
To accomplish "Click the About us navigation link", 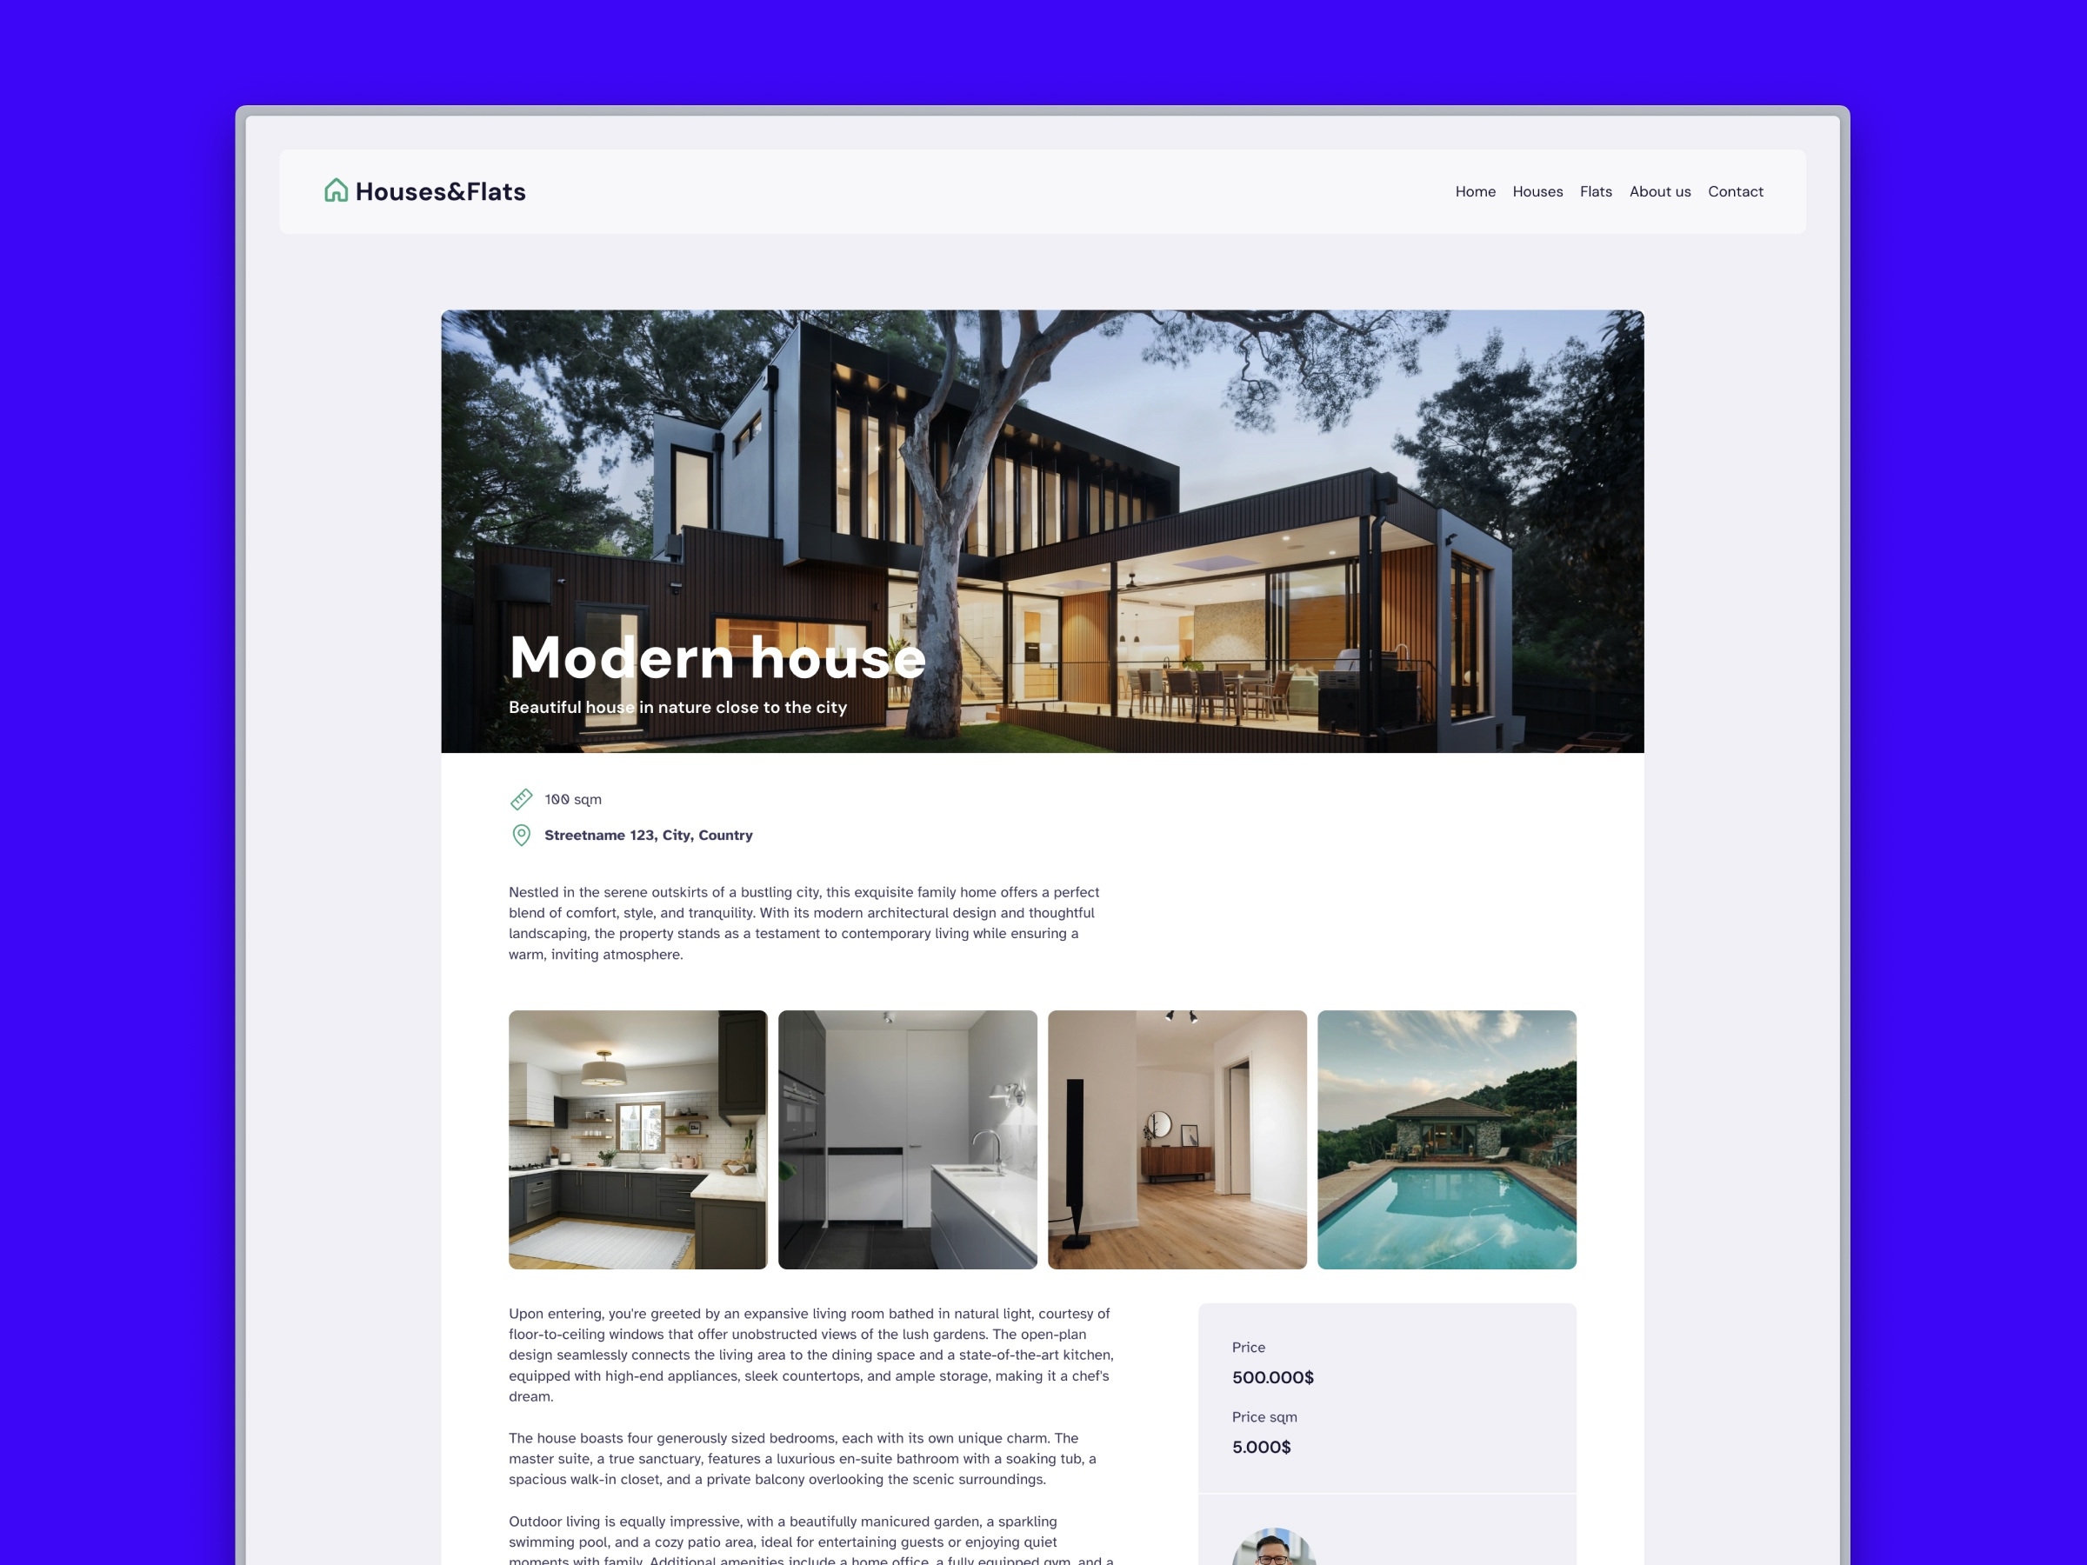I will click(1660, 189).
